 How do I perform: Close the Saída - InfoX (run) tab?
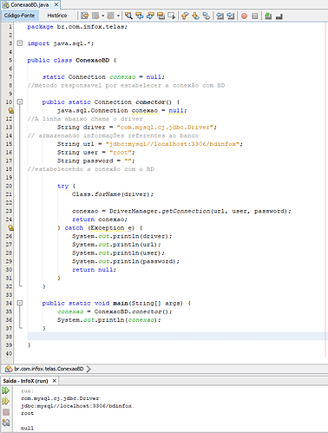point(54,381)
